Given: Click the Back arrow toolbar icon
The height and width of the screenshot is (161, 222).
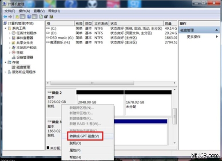Looking at the screenshot, I should pos(5,17).
